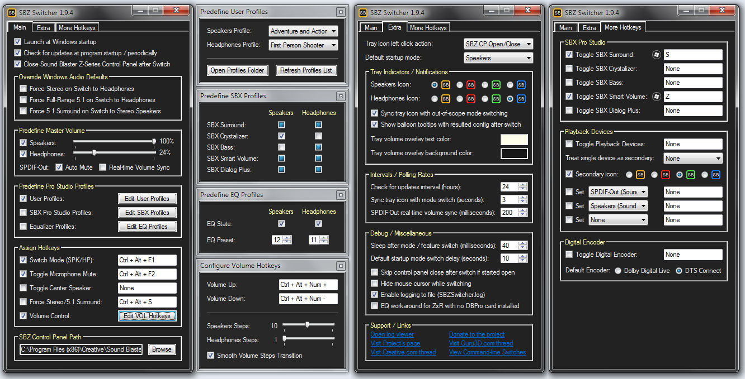Screen dimensions: 745x379
Task: Uncheck Smooth Volume Steps Transition
Action: click(211, 356)
